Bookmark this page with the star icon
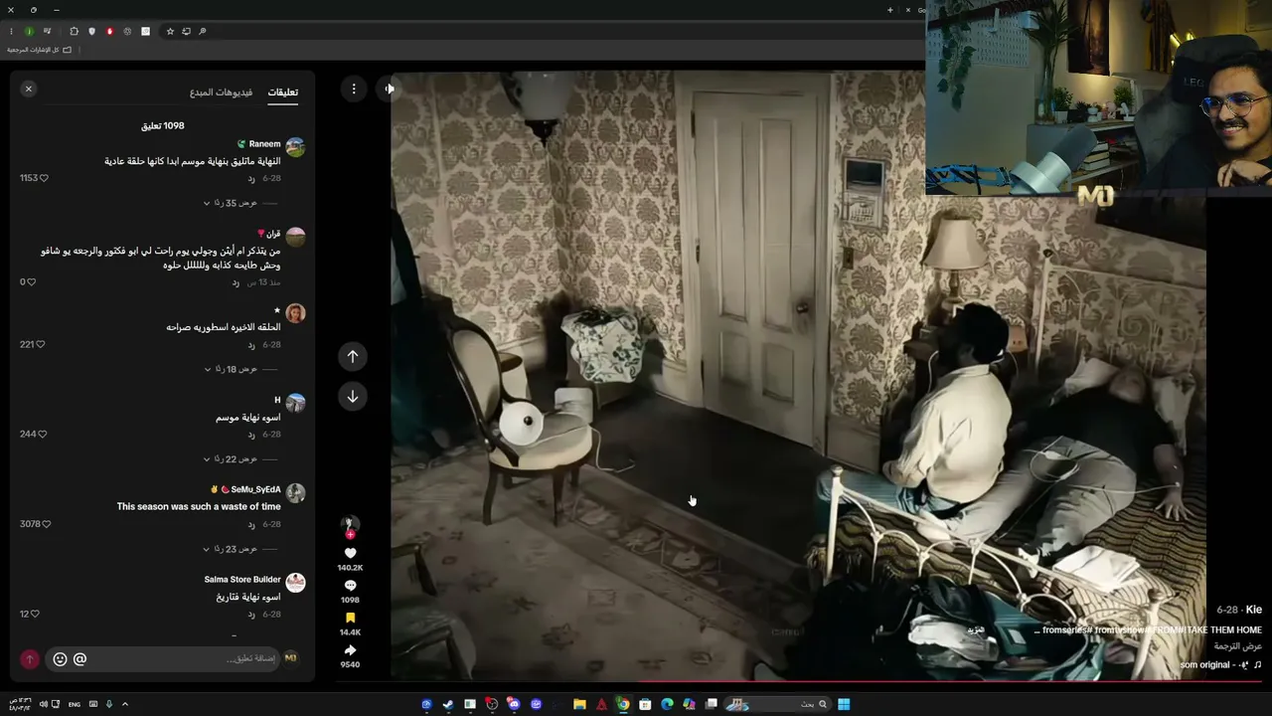 170,32
